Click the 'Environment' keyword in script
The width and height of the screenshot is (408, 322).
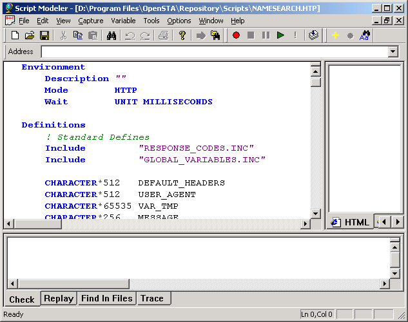coord(53,67)
